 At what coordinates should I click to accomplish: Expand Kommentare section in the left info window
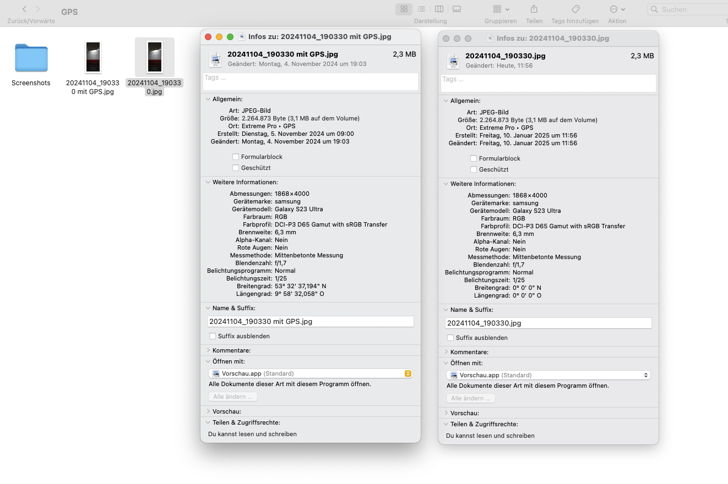tap(208, 350)
